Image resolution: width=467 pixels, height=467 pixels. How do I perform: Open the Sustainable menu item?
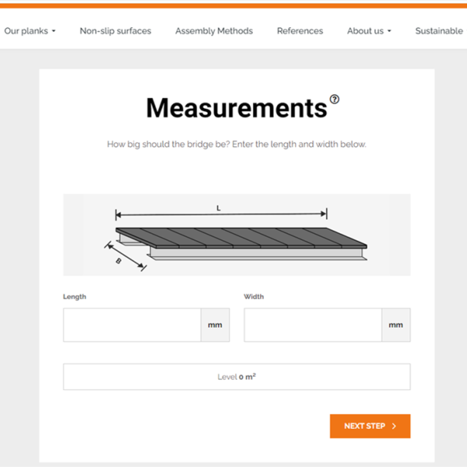click(439, 31)
